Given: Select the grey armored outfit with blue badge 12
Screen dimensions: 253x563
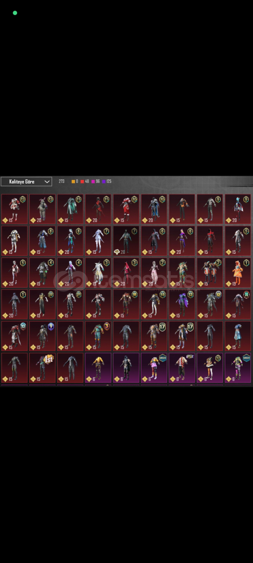Looking at the screenshot, I should coord(210,304).
